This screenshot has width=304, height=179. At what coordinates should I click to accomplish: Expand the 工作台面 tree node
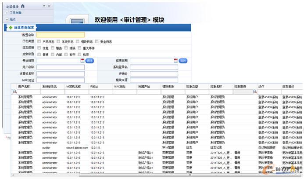pyautogui.click(x=7, y=13)
